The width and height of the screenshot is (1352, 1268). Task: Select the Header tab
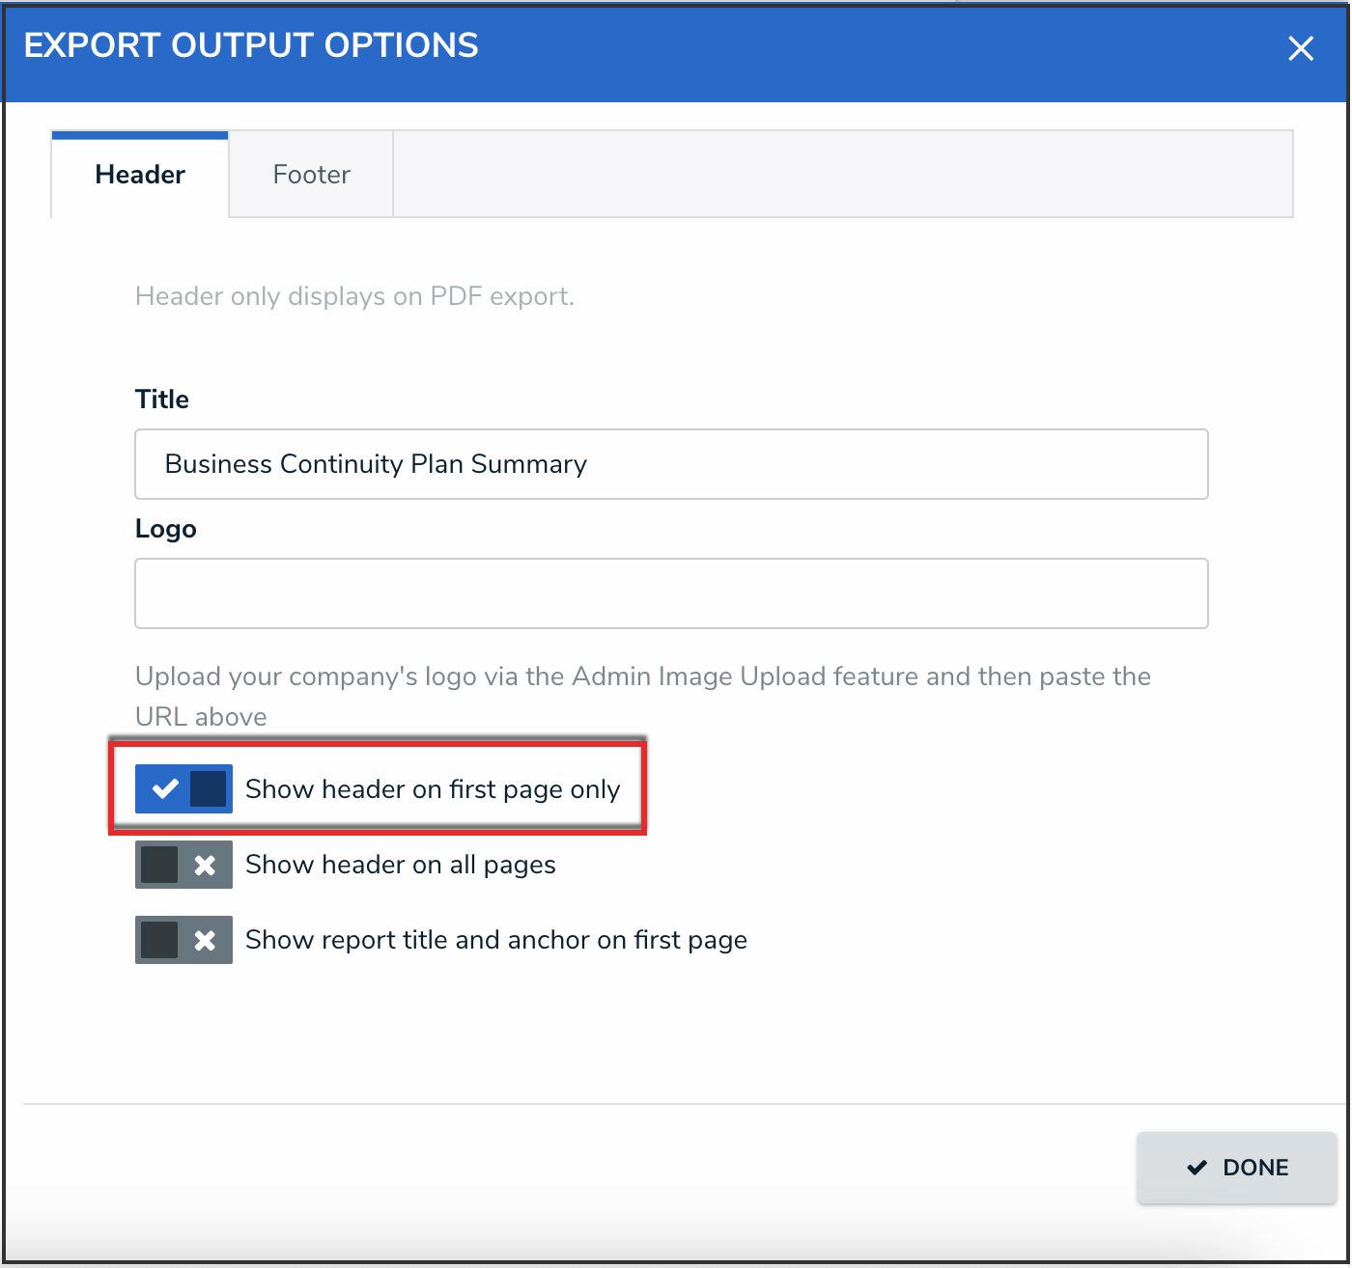(x=140, y=175)
